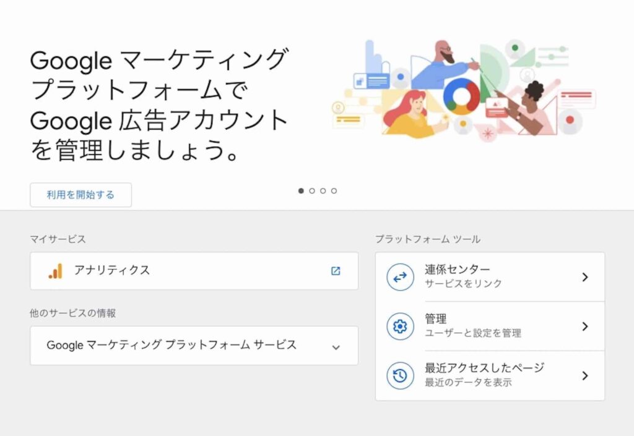The width and height of the screenshot is (634, 436).
Task: Click the chevron beside 最近アクセスしたページ
Action: pos(584,376)
